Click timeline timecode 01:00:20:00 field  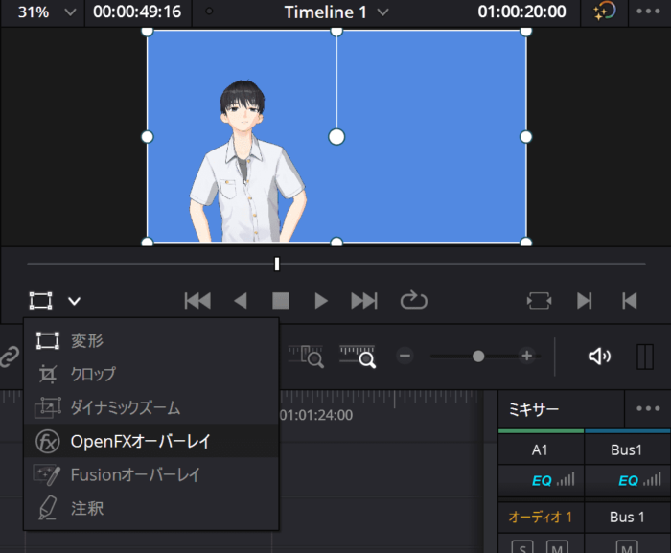tap(521, 12)
